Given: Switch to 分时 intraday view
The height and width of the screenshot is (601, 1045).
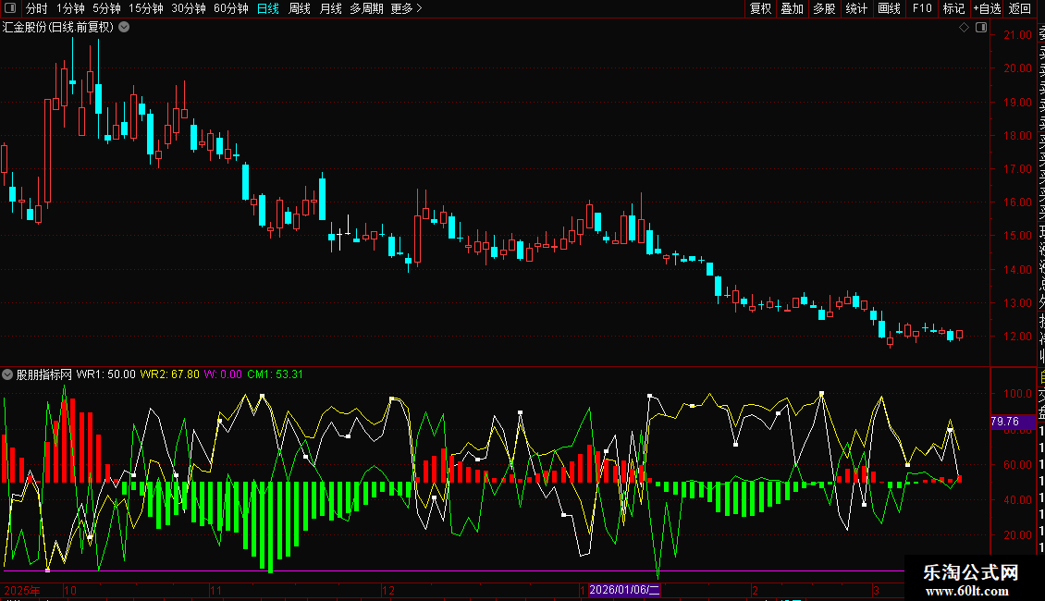Looking at the screenshot, I should [36, 8].
